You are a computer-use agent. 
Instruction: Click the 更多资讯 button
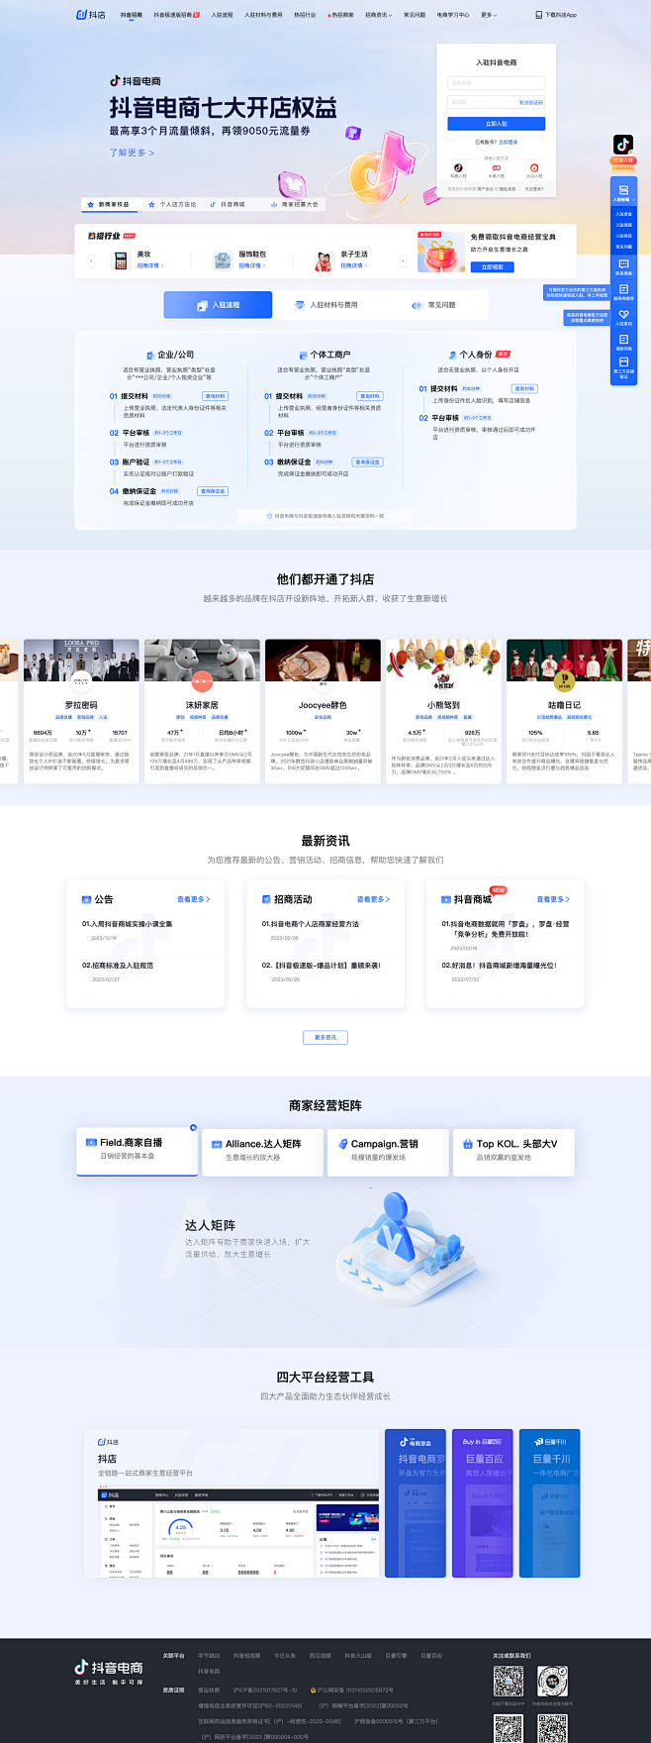(x=325, y=1037)
